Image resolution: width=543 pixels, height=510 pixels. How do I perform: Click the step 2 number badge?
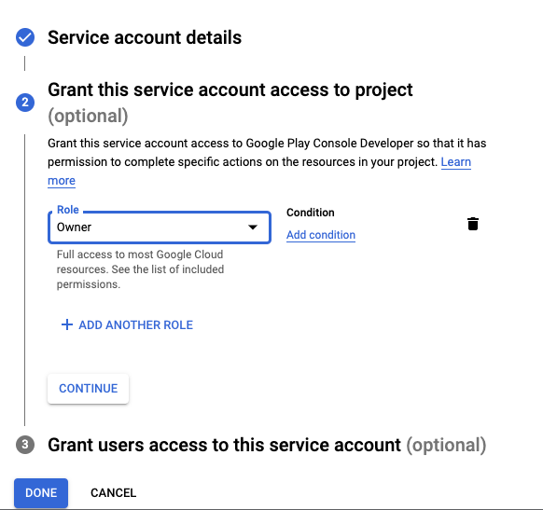[x=25, y=103]
